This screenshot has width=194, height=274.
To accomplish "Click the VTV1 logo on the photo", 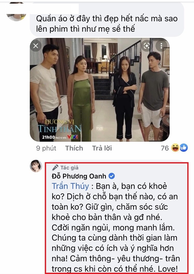I will pos(73,137).
